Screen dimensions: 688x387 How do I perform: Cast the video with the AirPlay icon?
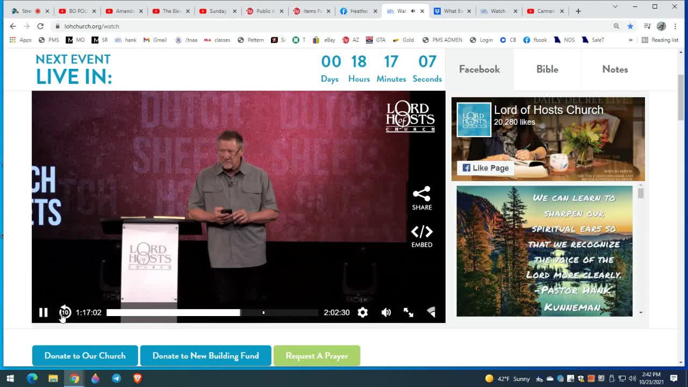(431, 312)
